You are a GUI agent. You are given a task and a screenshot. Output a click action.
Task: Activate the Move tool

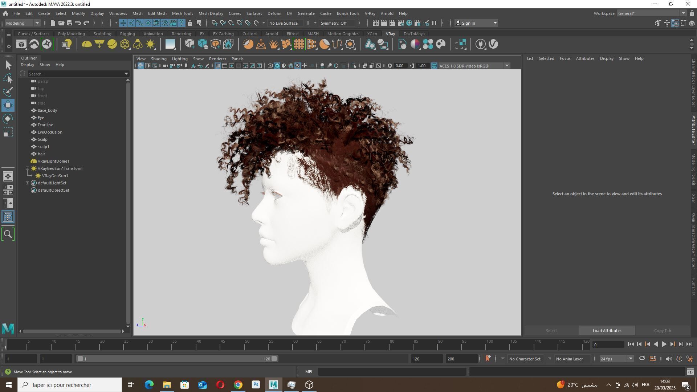pyautogui.click(x=8, y=105)
